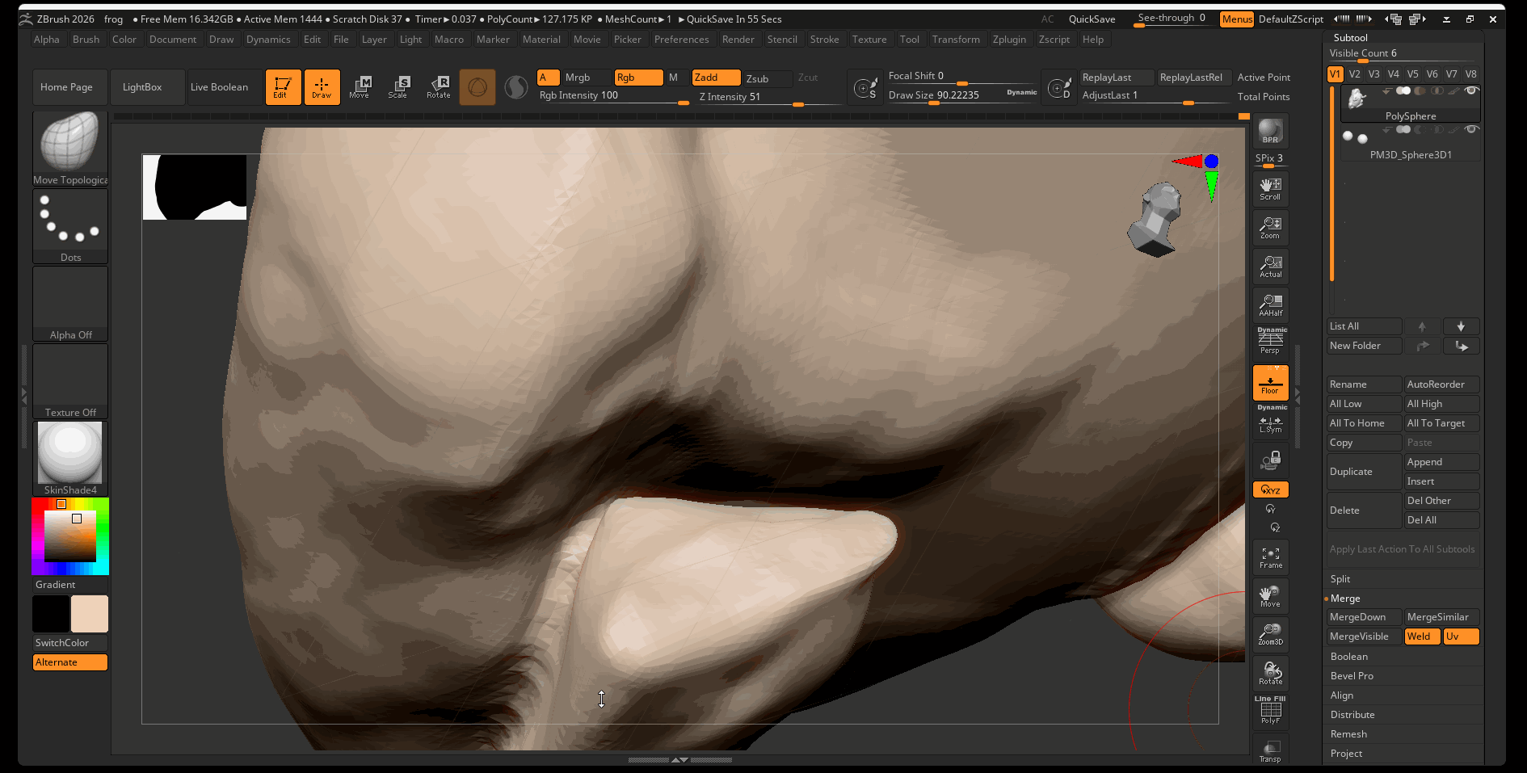Image resolution: width=1527 pixels, height=773 pixels.
Task: Click the Scroll canvas icon
Action: click(1270, 189)
